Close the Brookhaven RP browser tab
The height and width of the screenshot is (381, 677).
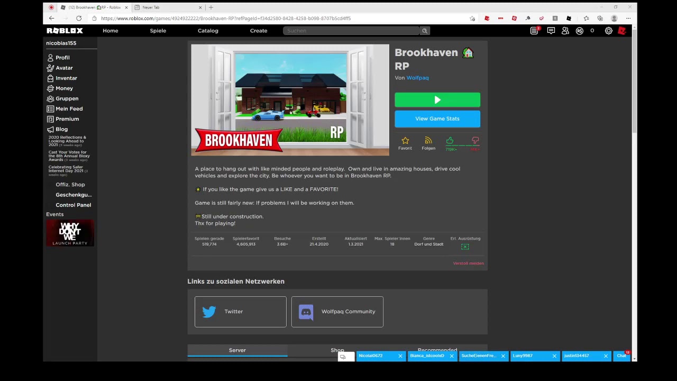(x=126, y=7)
